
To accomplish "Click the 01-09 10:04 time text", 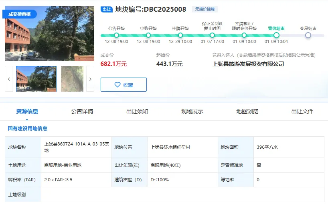I will point(276,41).
